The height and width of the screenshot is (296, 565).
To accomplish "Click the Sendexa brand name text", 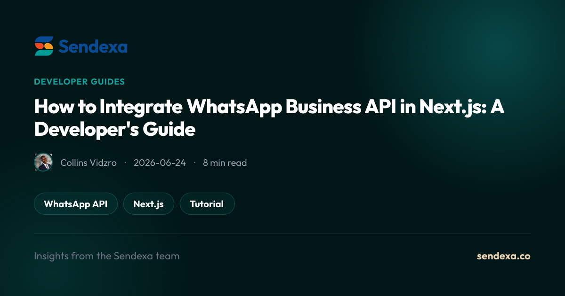I will point(93,47).
